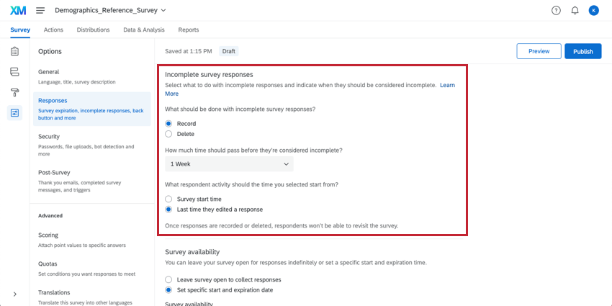Choose Leave survey open to collect responses

pos(168,279)
